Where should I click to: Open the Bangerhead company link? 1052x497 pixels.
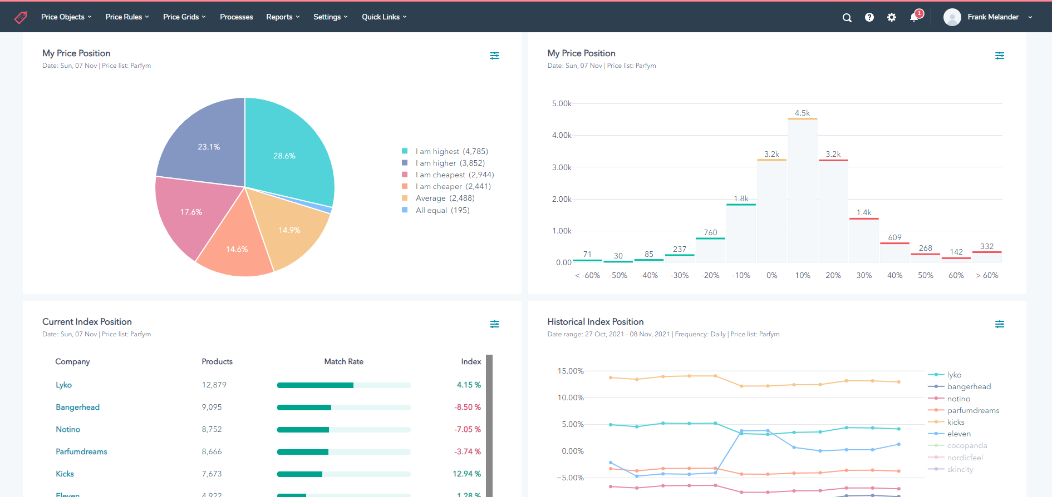click(77, 407)
